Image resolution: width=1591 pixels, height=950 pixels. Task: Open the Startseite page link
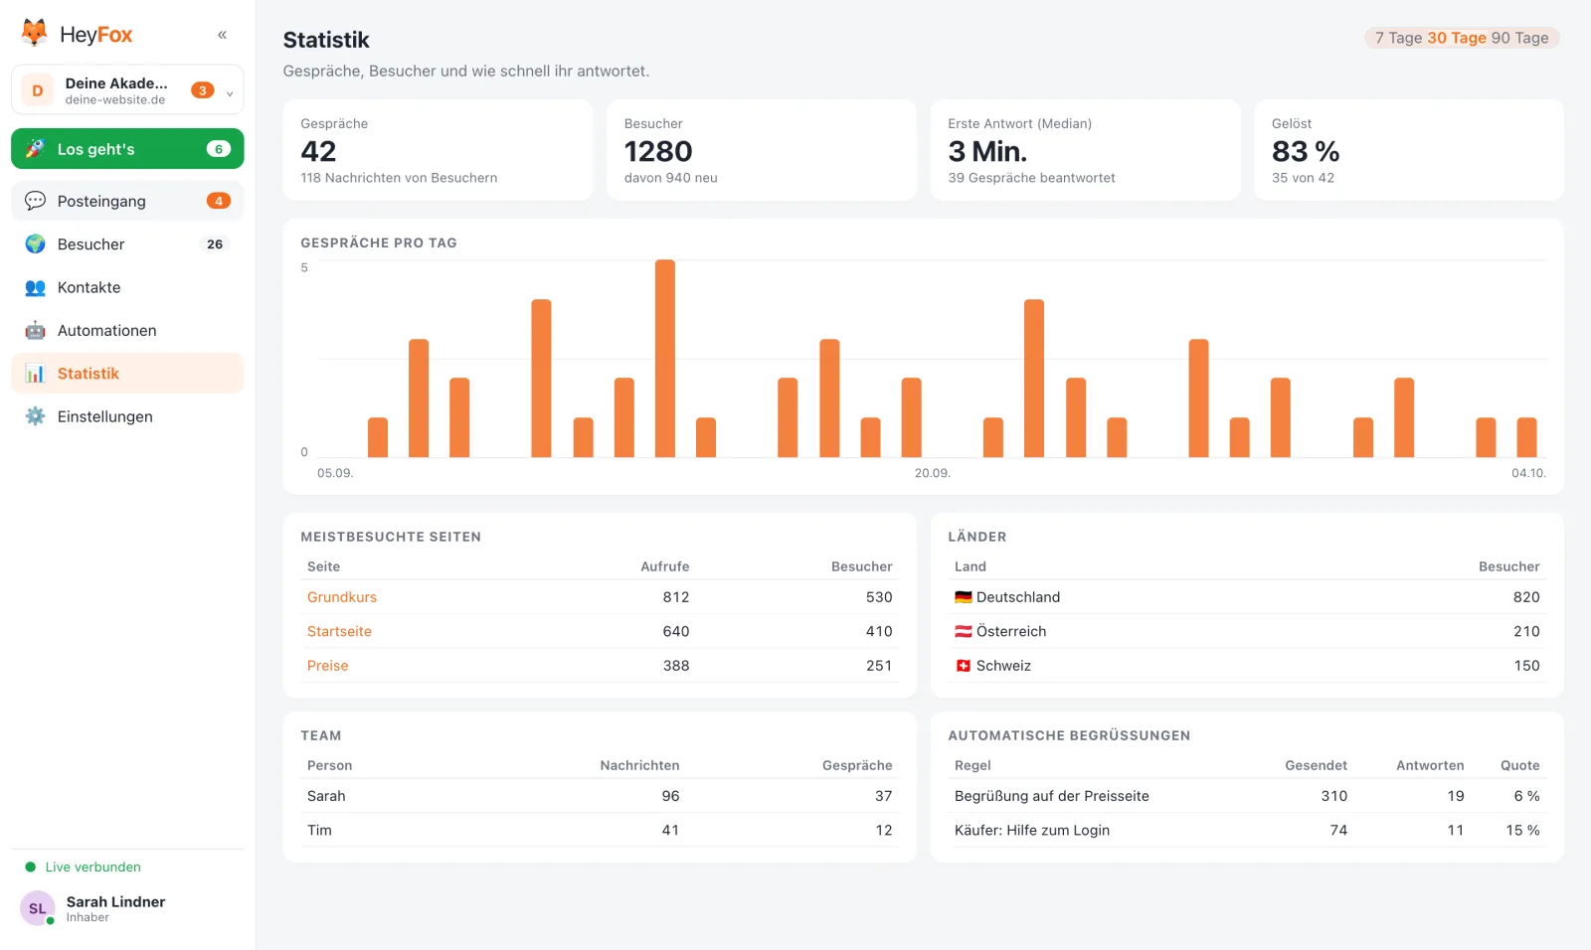[339, 631]
